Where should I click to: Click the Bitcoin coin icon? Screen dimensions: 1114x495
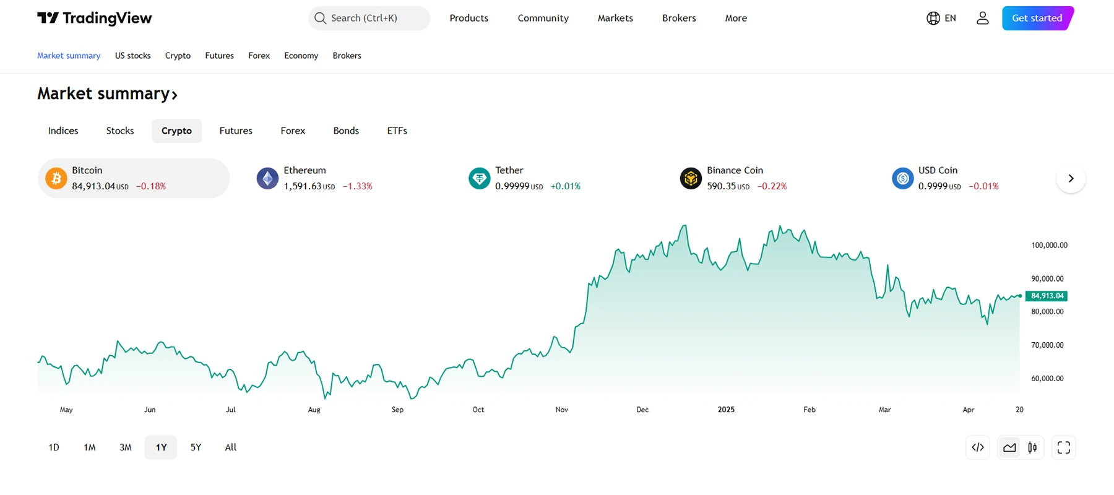(x=56, y=179)
